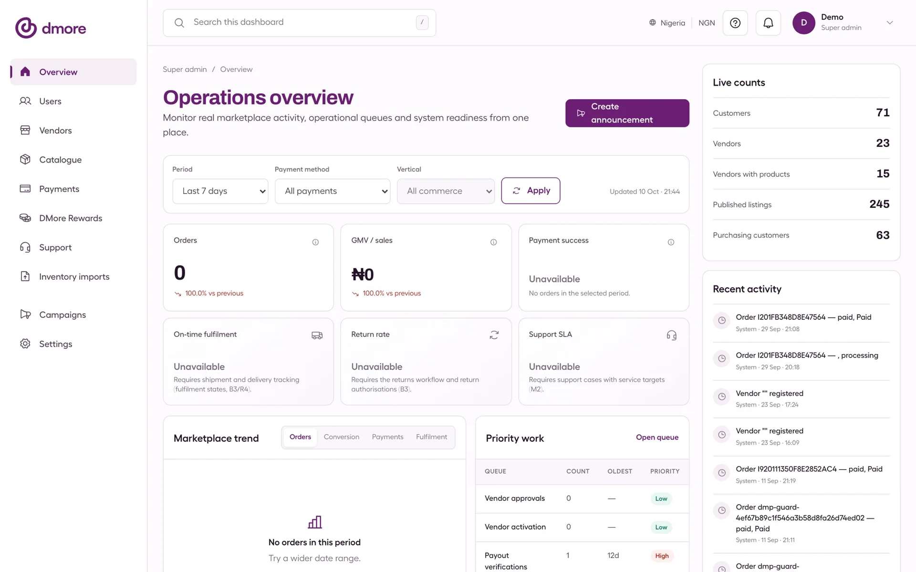Click the Vendors with products row
The width and height of the screenshot is (916, 572).
pos(801,174)
